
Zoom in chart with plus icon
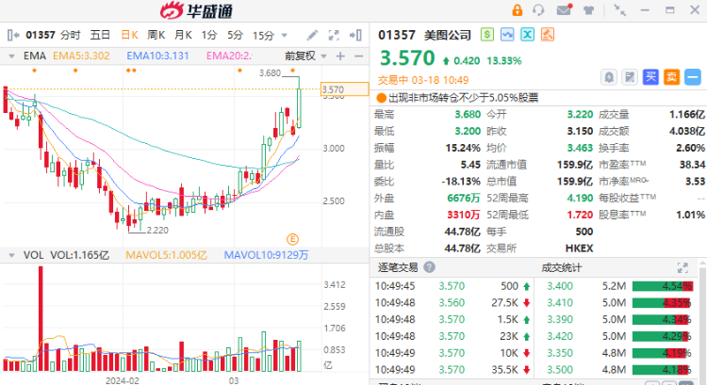340,56
